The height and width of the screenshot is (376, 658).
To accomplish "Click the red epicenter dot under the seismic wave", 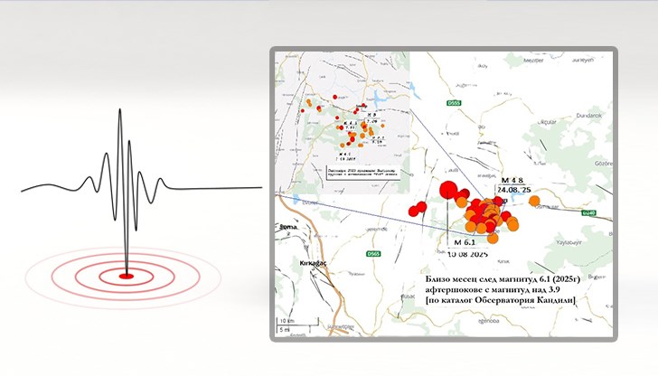I will point(127,275).
